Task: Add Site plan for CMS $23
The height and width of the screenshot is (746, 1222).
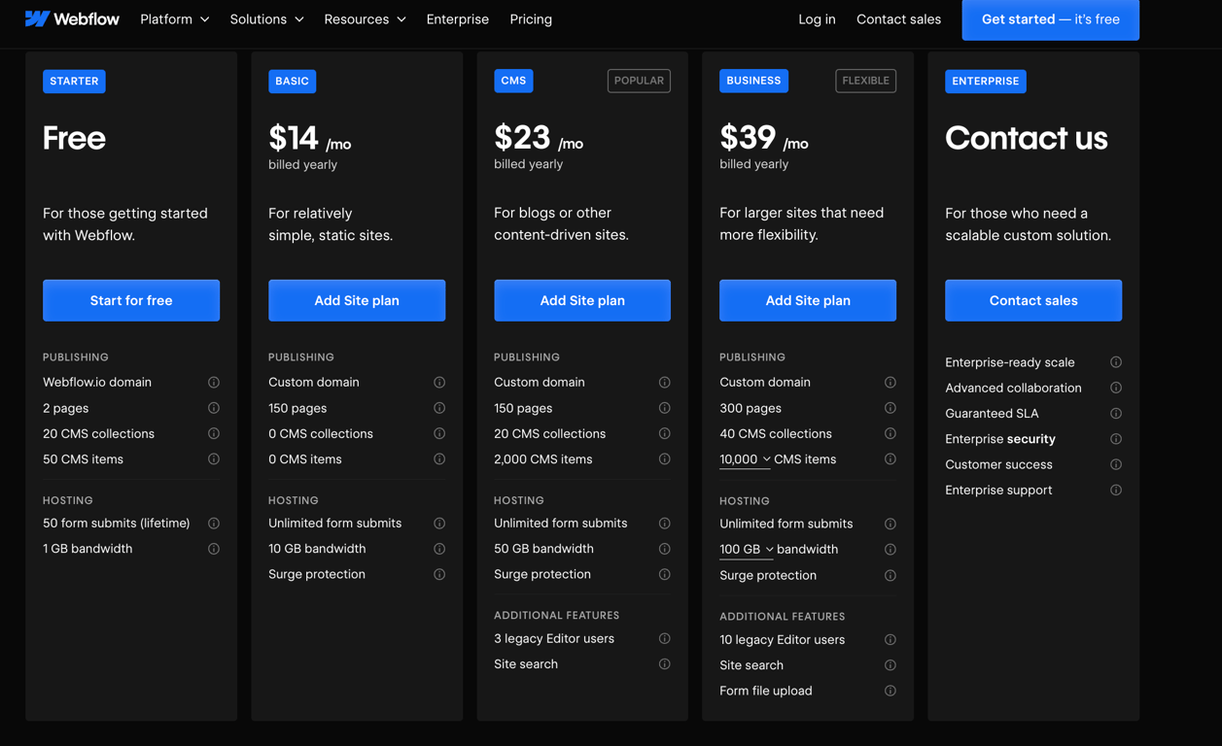Action: (582, 300)
